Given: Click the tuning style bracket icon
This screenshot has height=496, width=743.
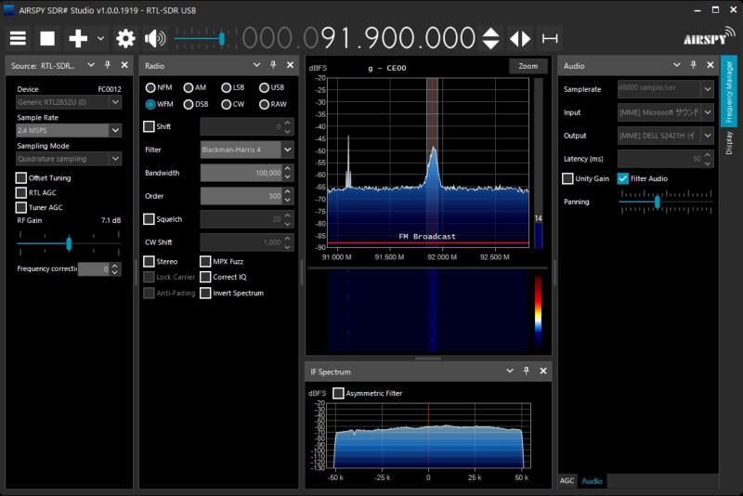Looking at the screenshot, I should point(550,38).
